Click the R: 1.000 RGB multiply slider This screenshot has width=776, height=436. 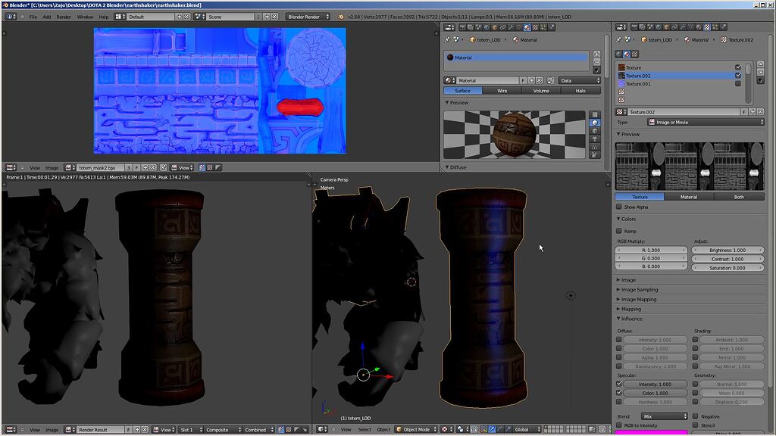tap(651, 250)
